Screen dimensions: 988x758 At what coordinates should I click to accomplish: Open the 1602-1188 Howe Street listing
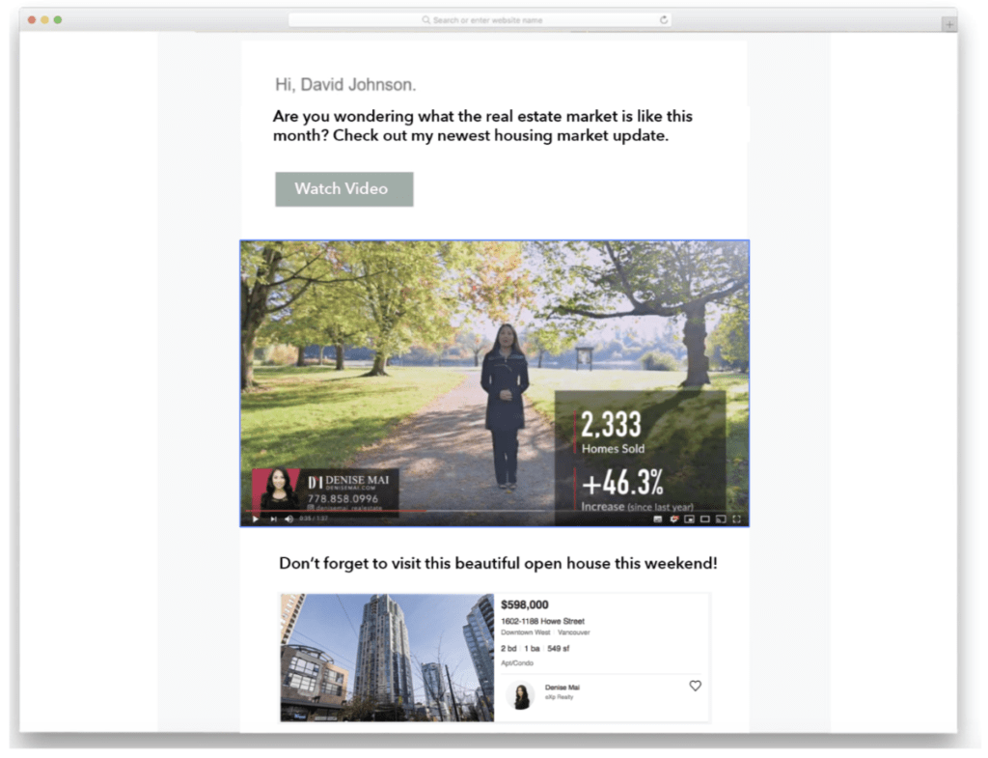coord(542,621)
